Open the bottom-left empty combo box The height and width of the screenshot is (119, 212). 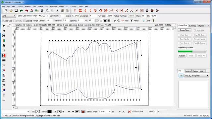tap(15, 112)
